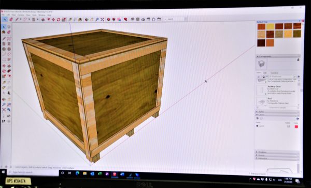Select the Layer0 active radio button

(257, 126)
